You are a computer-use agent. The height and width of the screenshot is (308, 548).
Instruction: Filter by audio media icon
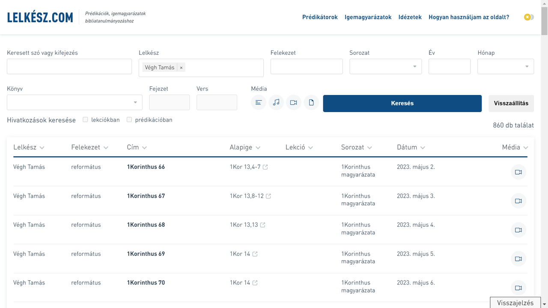tap(276, 103)
